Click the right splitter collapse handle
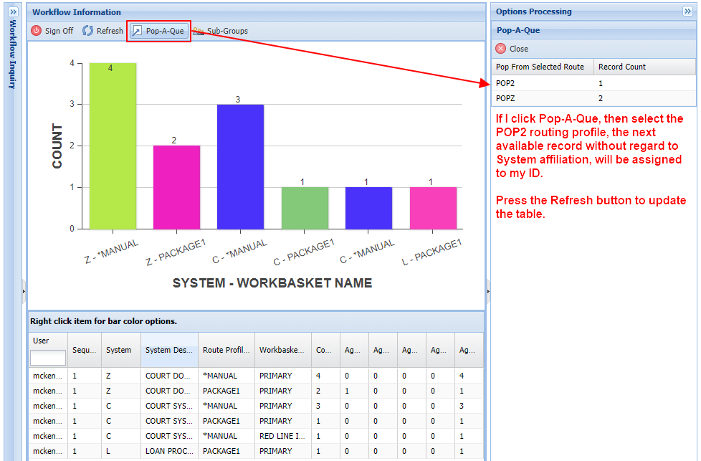Screen dimensions: 701x461 click(488, 292)
